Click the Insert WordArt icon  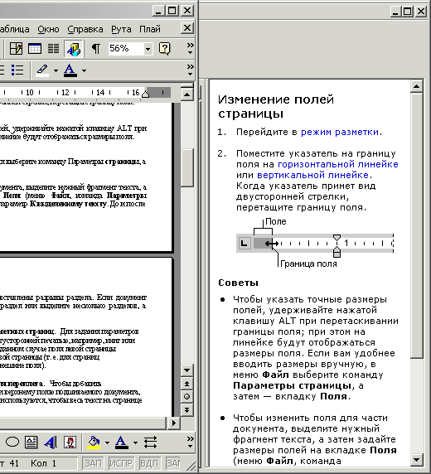[51, 443]
